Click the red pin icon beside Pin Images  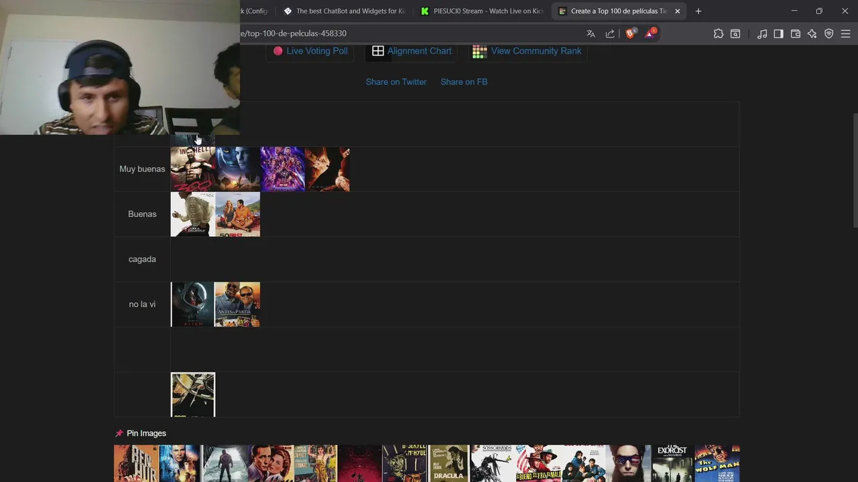[x=119, y=433]
